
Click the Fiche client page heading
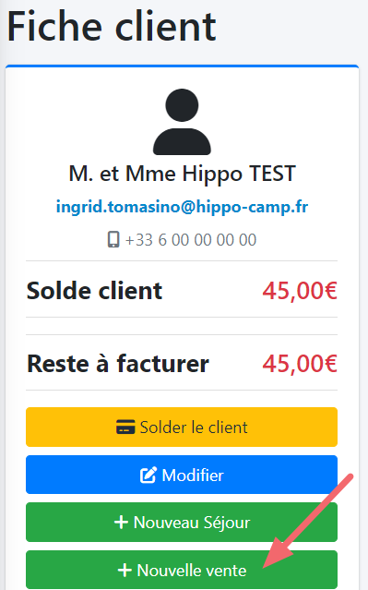pos(112,27)
